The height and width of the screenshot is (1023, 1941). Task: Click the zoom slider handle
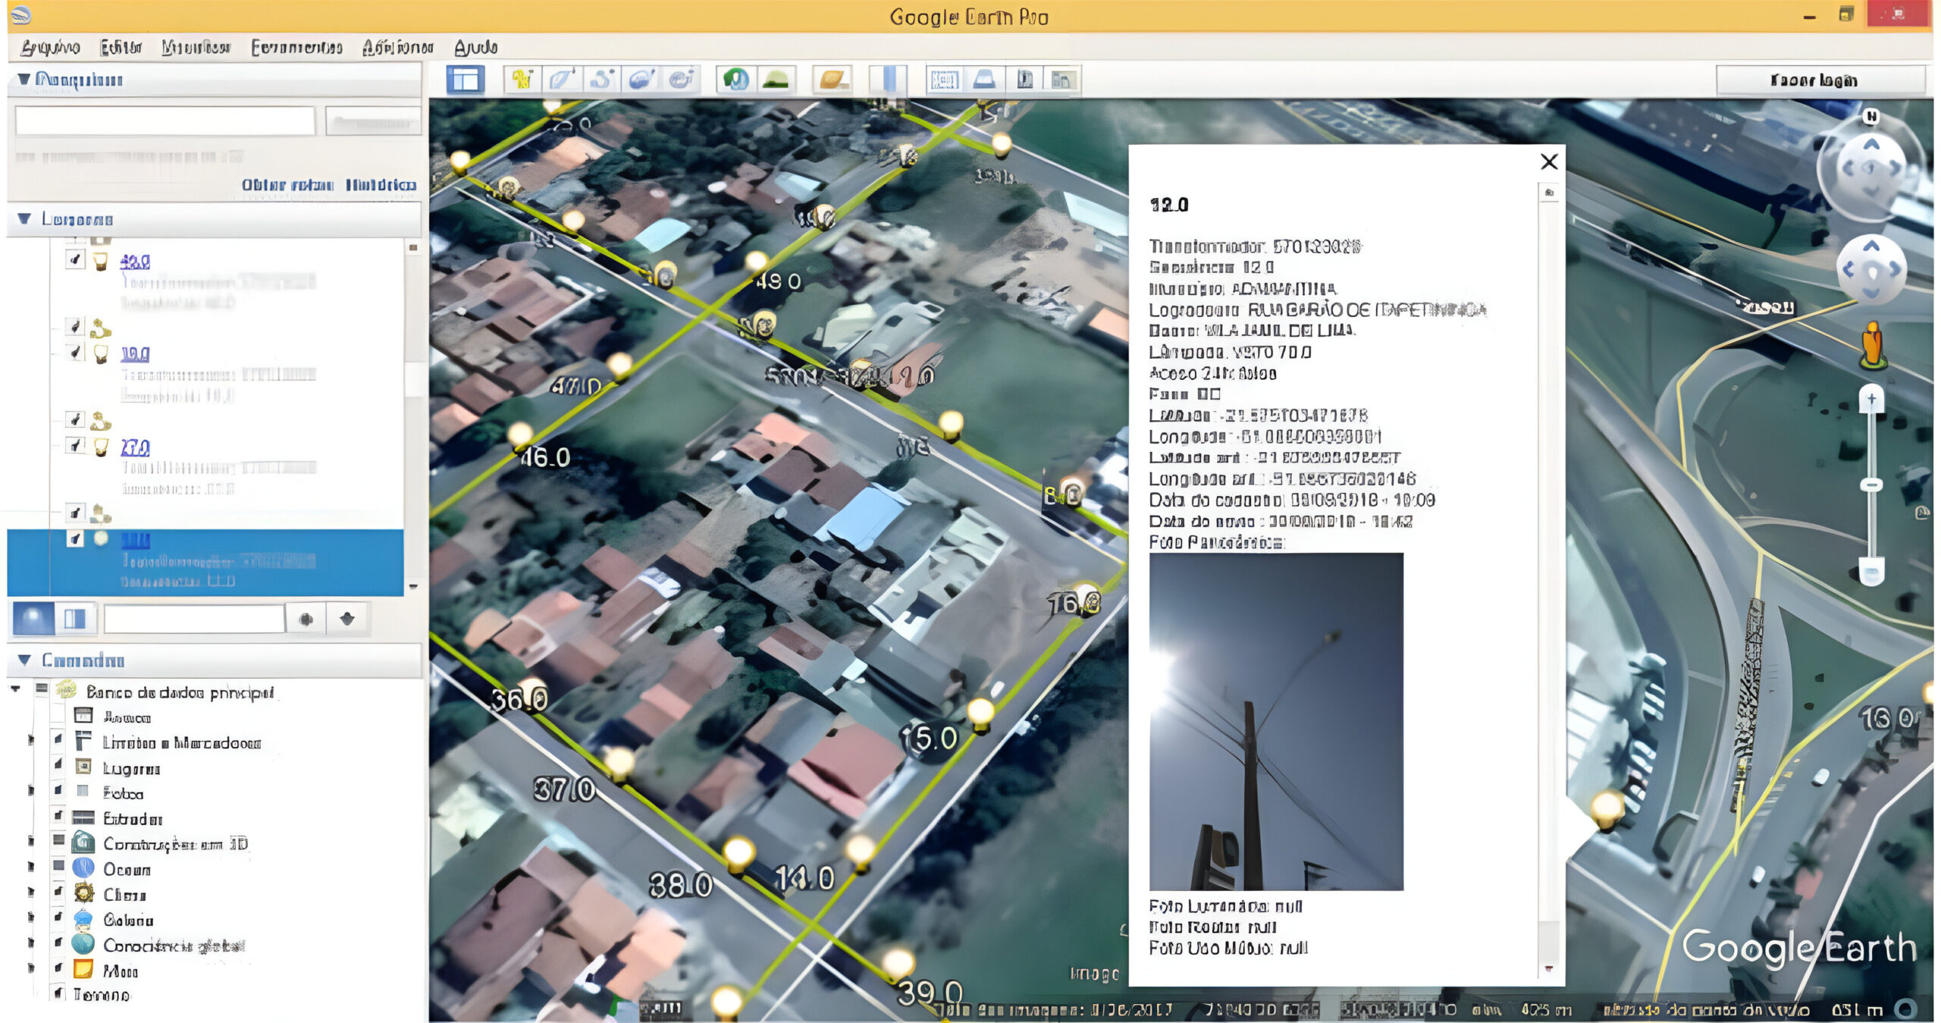(x=1871, y=485)
